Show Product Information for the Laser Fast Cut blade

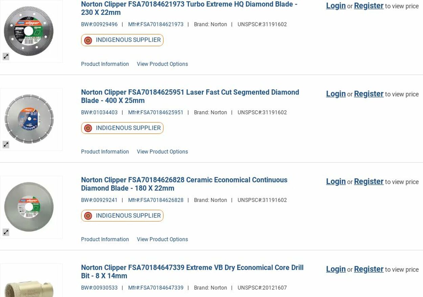click(105, 152)
